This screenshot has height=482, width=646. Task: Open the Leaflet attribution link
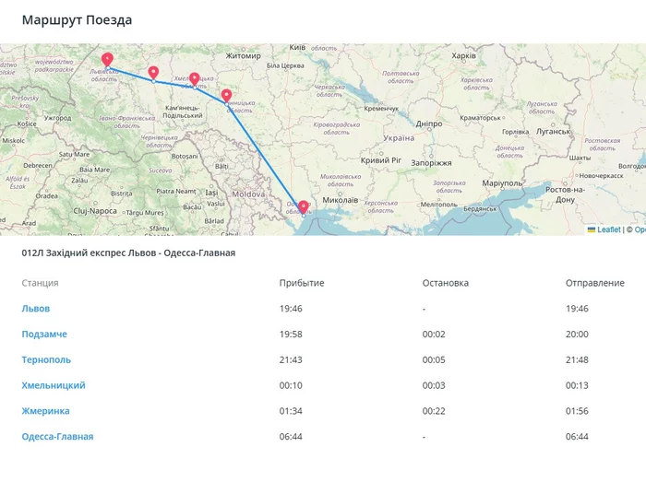coord(608,229)
